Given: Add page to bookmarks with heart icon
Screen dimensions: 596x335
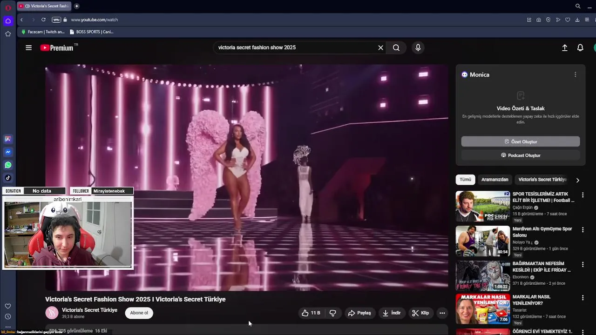Looking at the screenshot, I should point(568,20).
